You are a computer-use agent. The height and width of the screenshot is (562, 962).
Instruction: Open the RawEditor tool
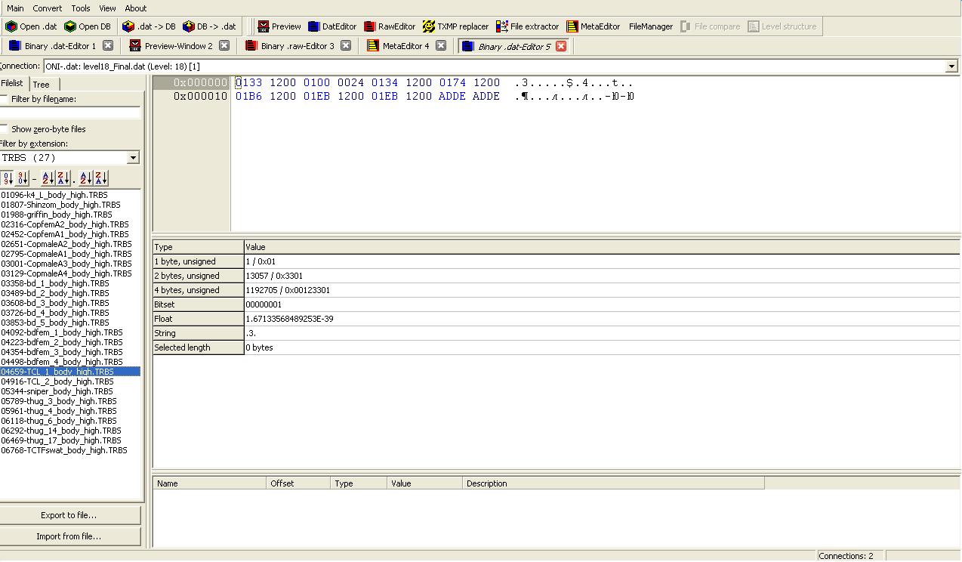pyautogui.click(x=389, y=26)
